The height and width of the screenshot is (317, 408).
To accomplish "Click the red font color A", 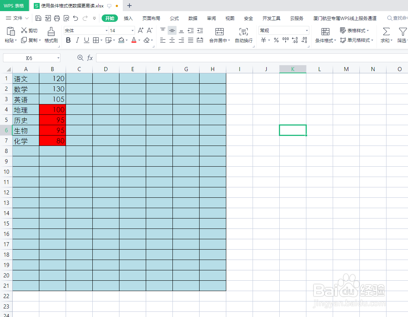I will point(134,40).
